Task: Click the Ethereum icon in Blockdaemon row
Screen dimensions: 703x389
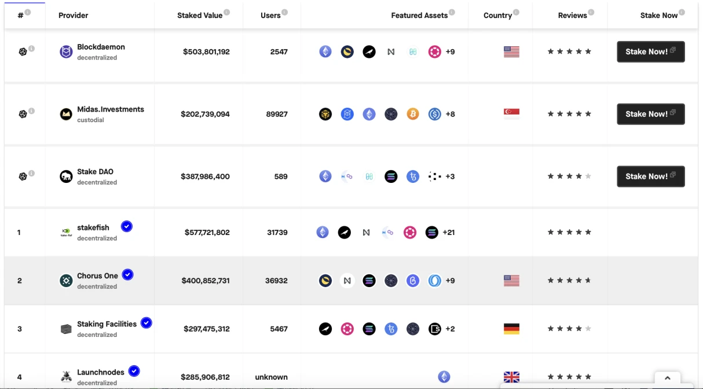Action: tap(325, 52)
